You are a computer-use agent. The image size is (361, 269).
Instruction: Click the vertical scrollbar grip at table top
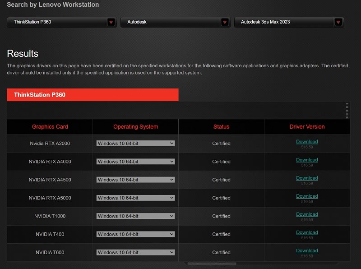(x=347, y=111)
